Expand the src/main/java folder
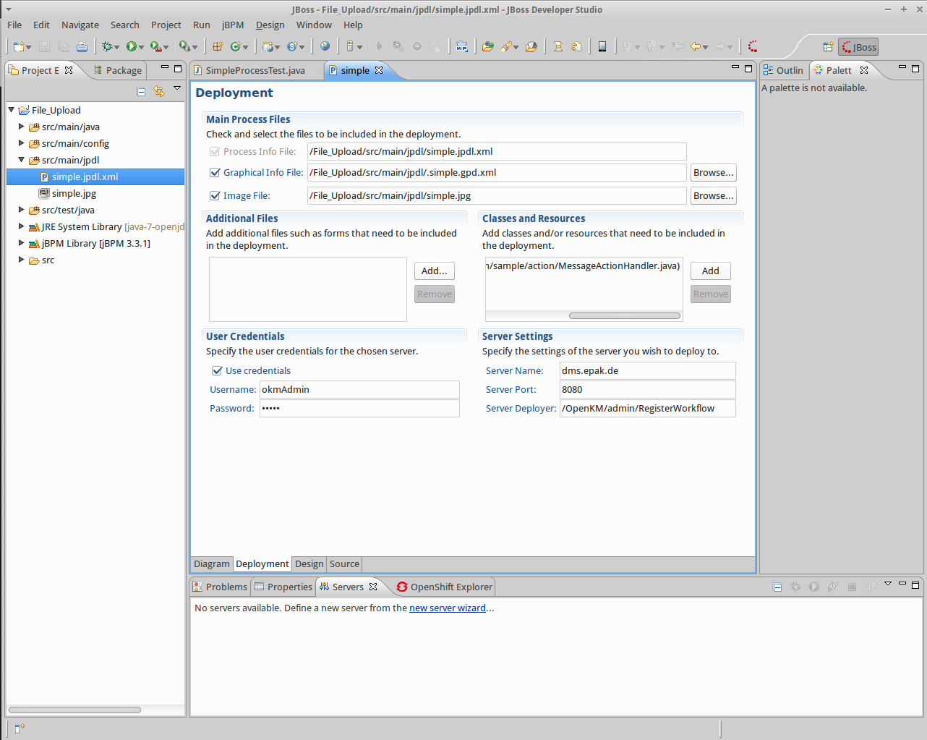 click(x=21, y=127)
